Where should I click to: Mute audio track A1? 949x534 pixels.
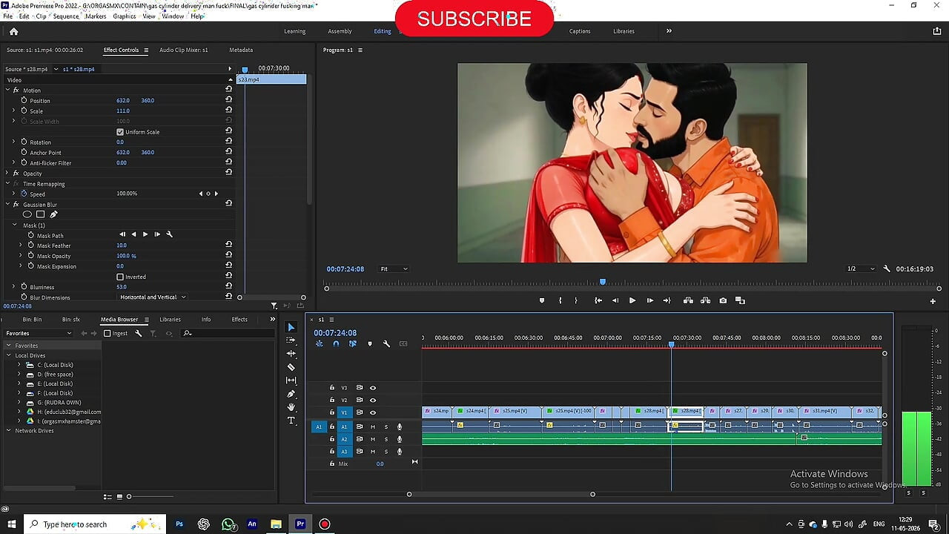point(372,426)
